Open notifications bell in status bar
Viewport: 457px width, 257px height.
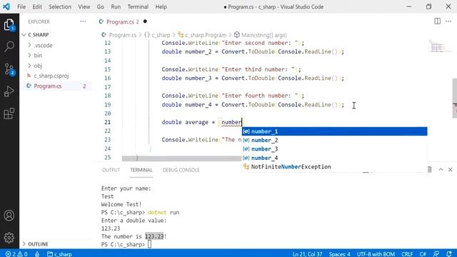coord(449,254)
